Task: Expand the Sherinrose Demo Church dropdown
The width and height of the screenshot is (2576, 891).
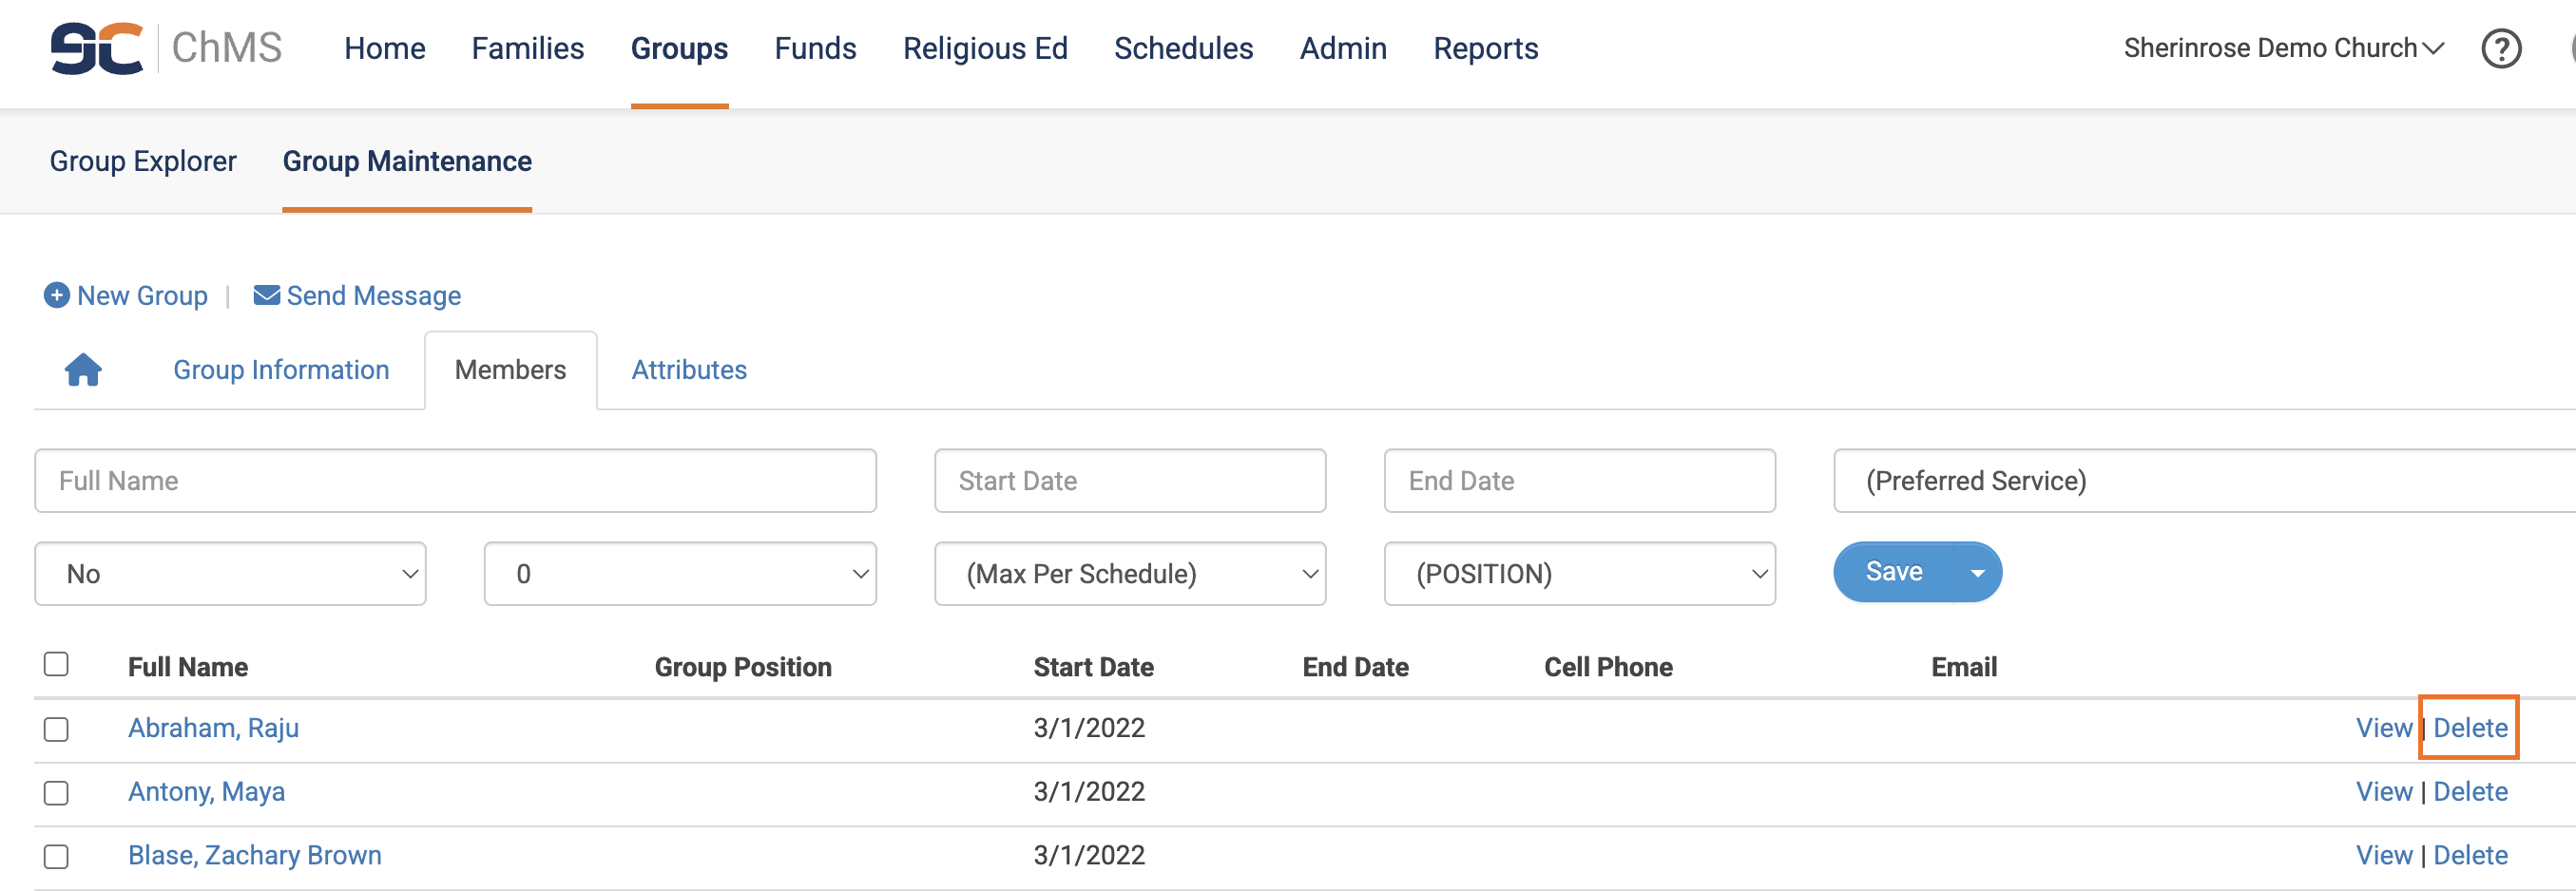Action: click(x=2283, y=47)
